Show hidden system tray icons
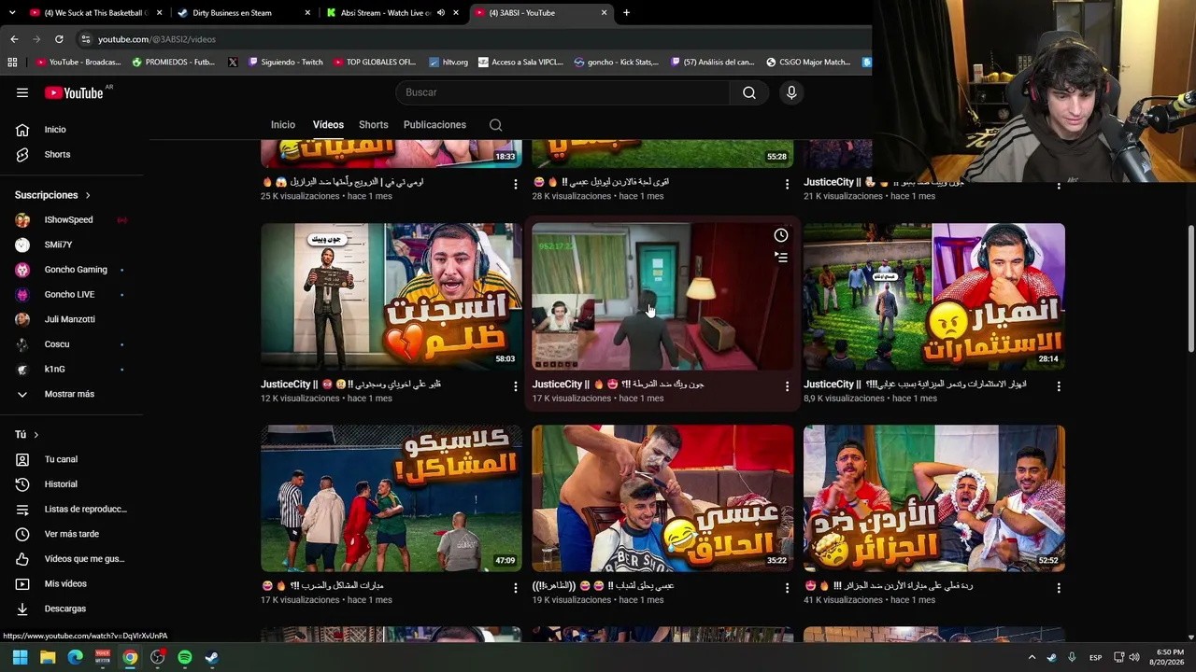The height and width of the screenshot is (672, 1196). pyautogui.click(x=1032, y=657)
